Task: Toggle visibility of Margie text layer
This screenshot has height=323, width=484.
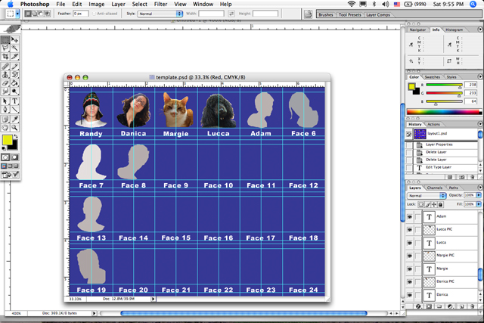Action: pyautogui.click(x=410, y=269)
